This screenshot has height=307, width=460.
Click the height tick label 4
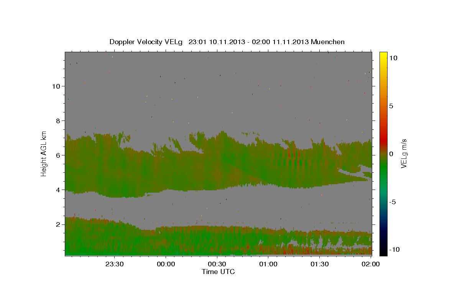click(x=59, y=190)
